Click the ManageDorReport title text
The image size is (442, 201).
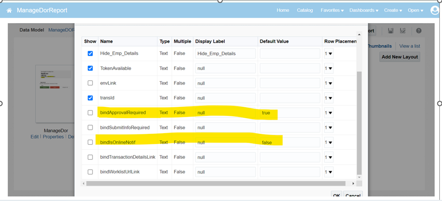tap(42, 10)
